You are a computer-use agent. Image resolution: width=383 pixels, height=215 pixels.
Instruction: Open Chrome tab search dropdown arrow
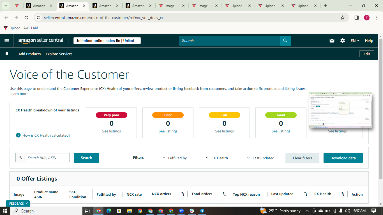tap(5, 6)
